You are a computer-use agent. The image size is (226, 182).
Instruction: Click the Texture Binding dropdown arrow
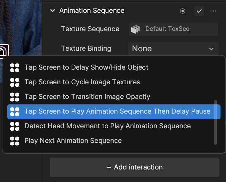[x=211, y=49]
